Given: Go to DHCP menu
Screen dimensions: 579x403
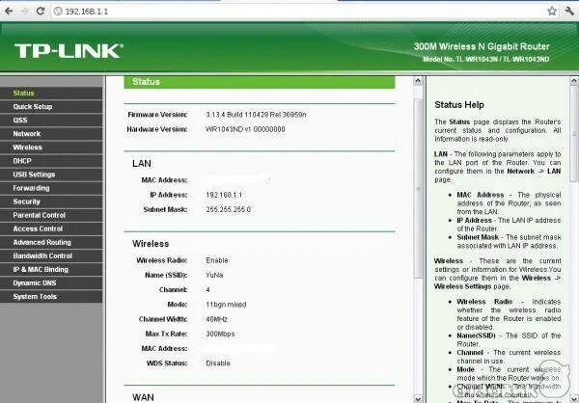Looking at the screenshot, I should 51,161.
